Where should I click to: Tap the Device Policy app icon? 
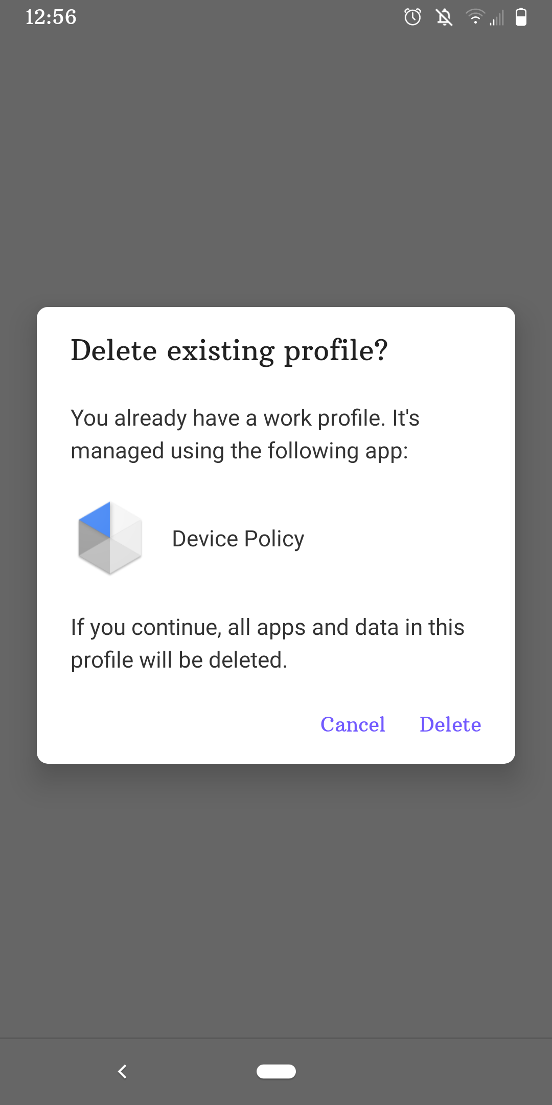[x=109, y=538]
